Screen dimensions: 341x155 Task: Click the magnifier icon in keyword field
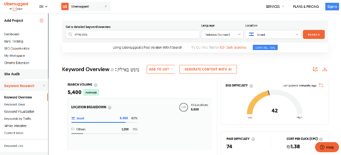click(71, 34)
